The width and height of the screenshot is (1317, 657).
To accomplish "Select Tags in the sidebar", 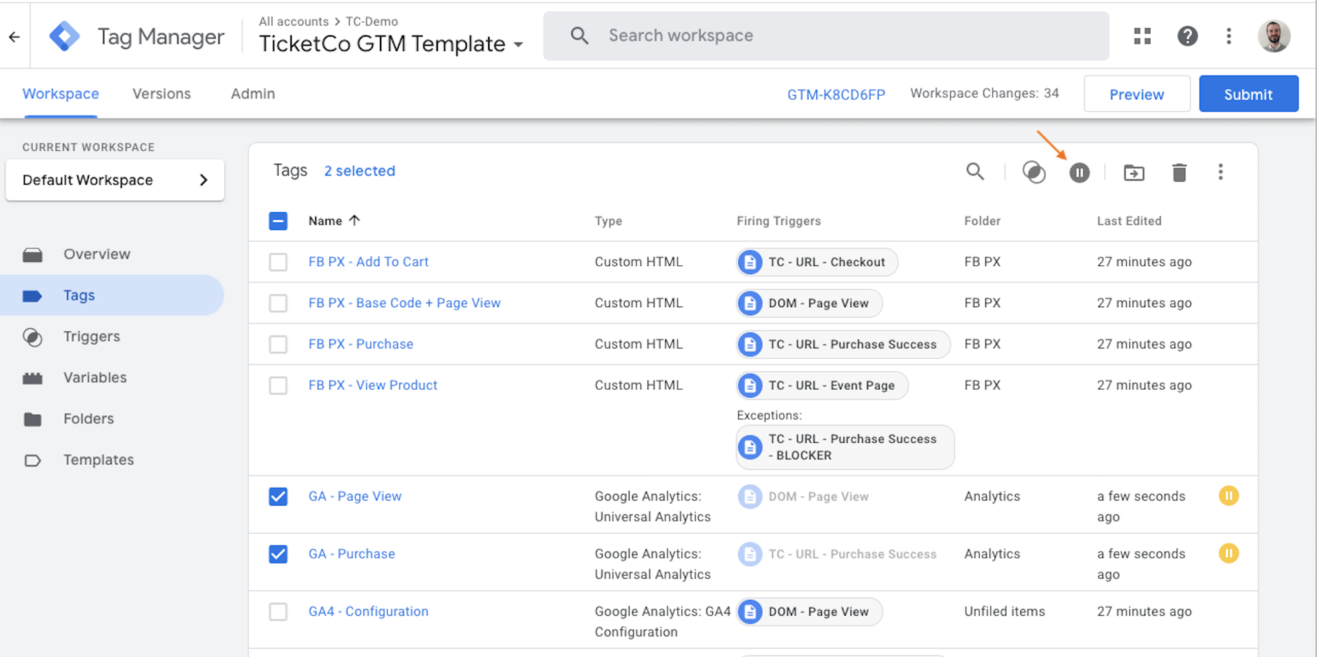I will click(x=112, y=295).
